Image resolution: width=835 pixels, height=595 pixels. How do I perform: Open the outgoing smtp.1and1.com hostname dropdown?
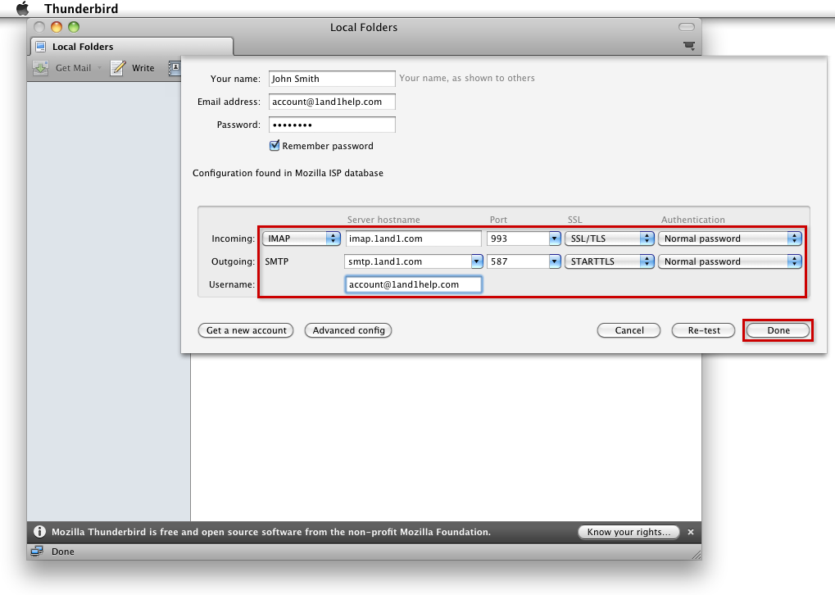(x=477, y=261)
